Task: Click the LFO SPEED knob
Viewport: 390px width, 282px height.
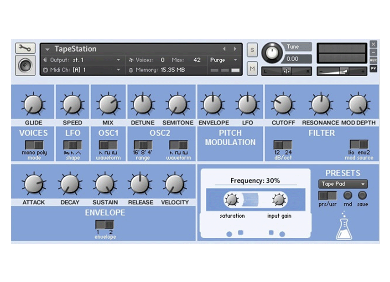Action: 73,104
